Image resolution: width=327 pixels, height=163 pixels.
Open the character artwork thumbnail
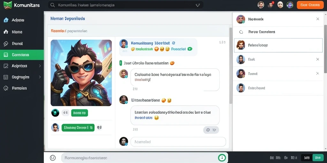pyautogui.click(x=81, y=73)
